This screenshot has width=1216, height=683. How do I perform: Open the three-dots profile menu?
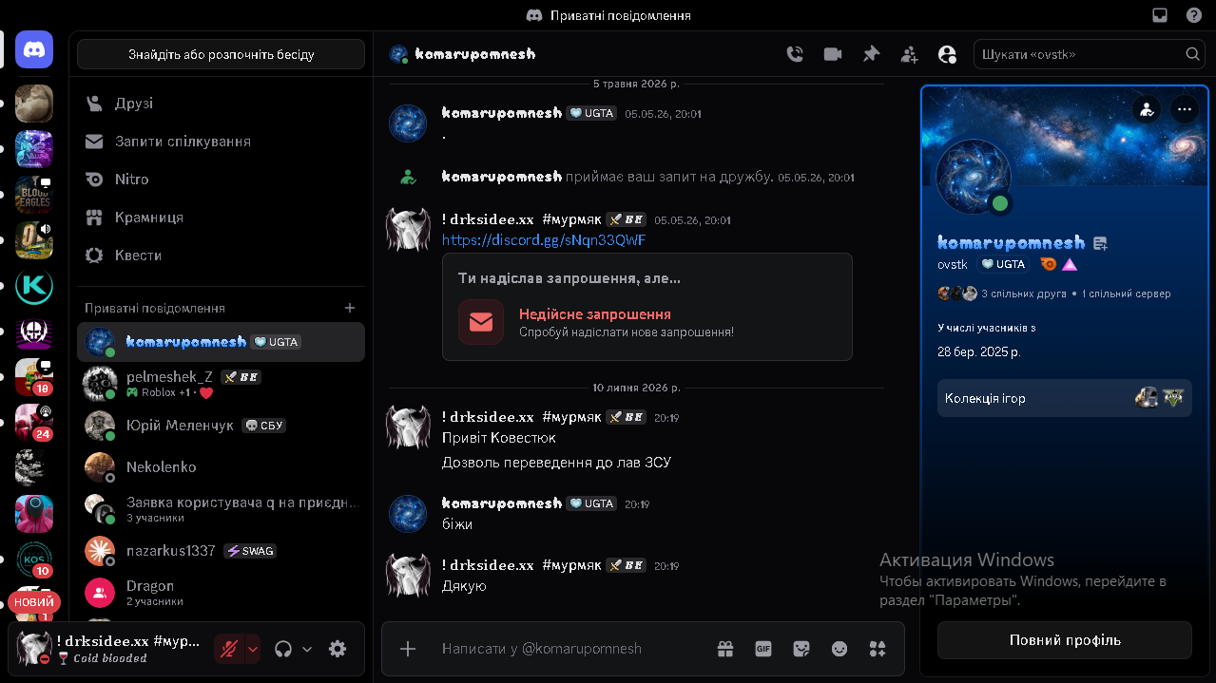1184,108
